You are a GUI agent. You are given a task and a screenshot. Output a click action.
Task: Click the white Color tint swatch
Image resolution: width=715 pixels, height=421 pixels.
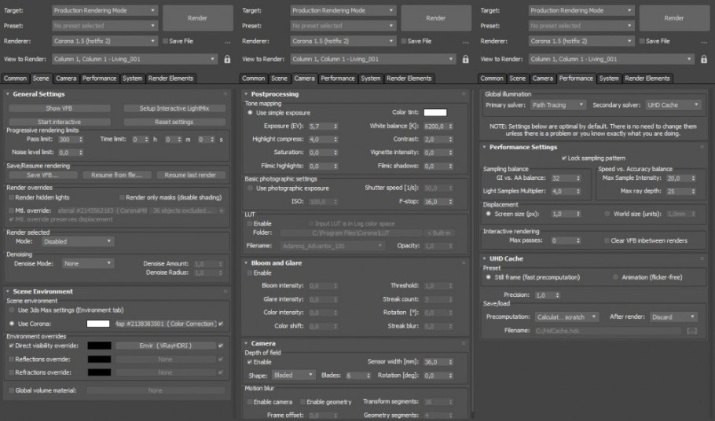434,112
